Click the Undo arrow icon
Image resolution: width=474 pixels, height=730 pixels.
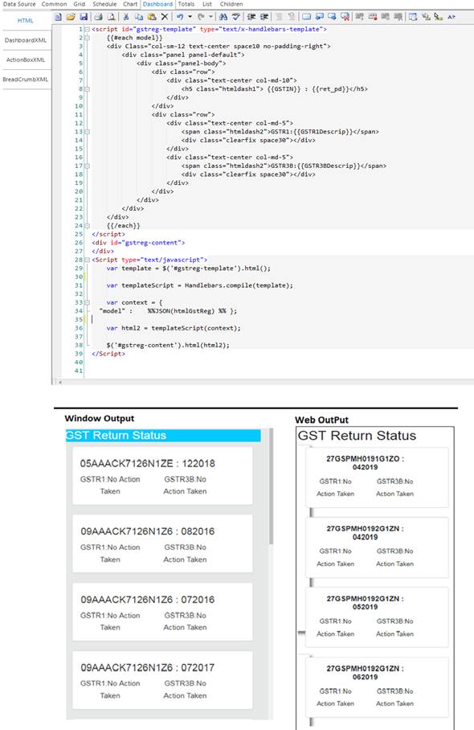tap(180, 17)
